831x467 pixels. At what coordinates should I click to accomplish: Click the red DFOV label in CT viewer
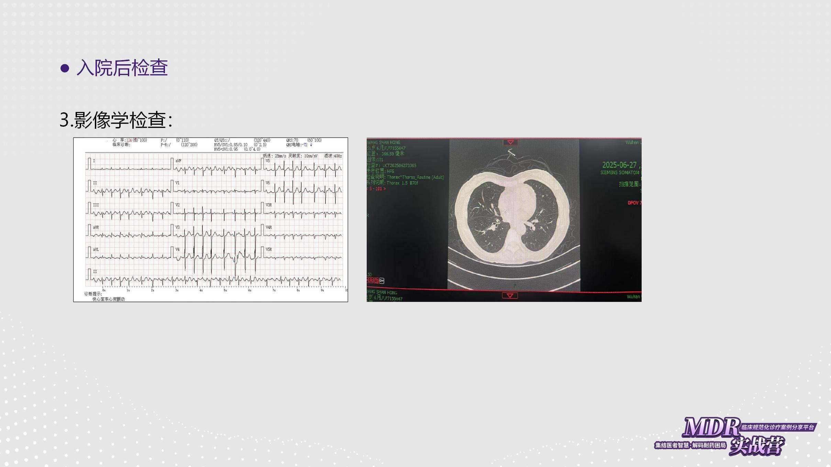pos(633,203)
